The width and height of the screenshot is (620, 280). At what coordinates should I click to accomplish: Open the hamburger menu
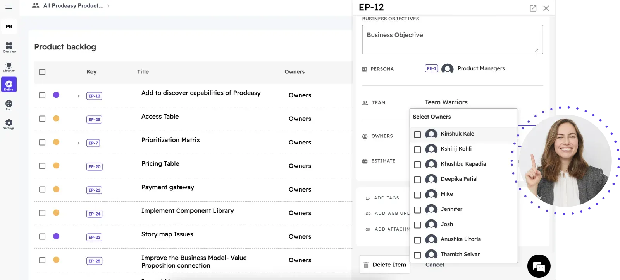9,7
